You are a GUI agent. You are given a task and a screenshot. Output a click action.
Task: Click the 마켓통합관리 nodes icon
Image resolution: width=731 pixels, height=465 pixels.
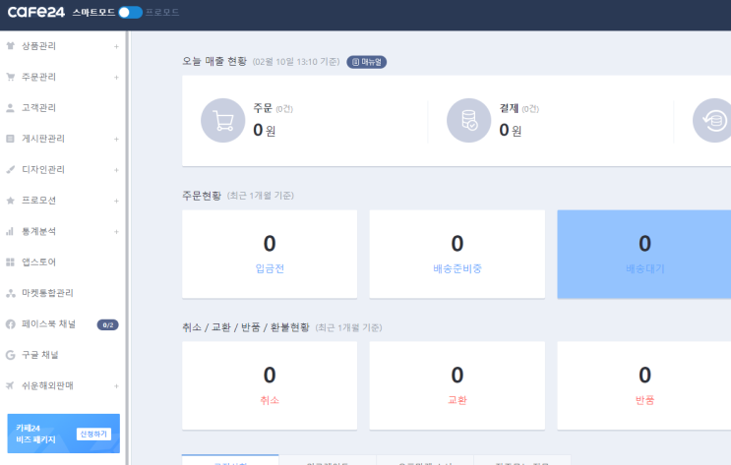(10, 293)
